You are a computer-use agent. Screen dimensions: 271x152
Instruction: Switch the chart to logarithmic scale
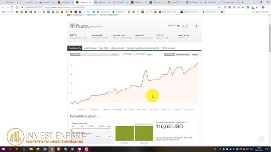182,54
